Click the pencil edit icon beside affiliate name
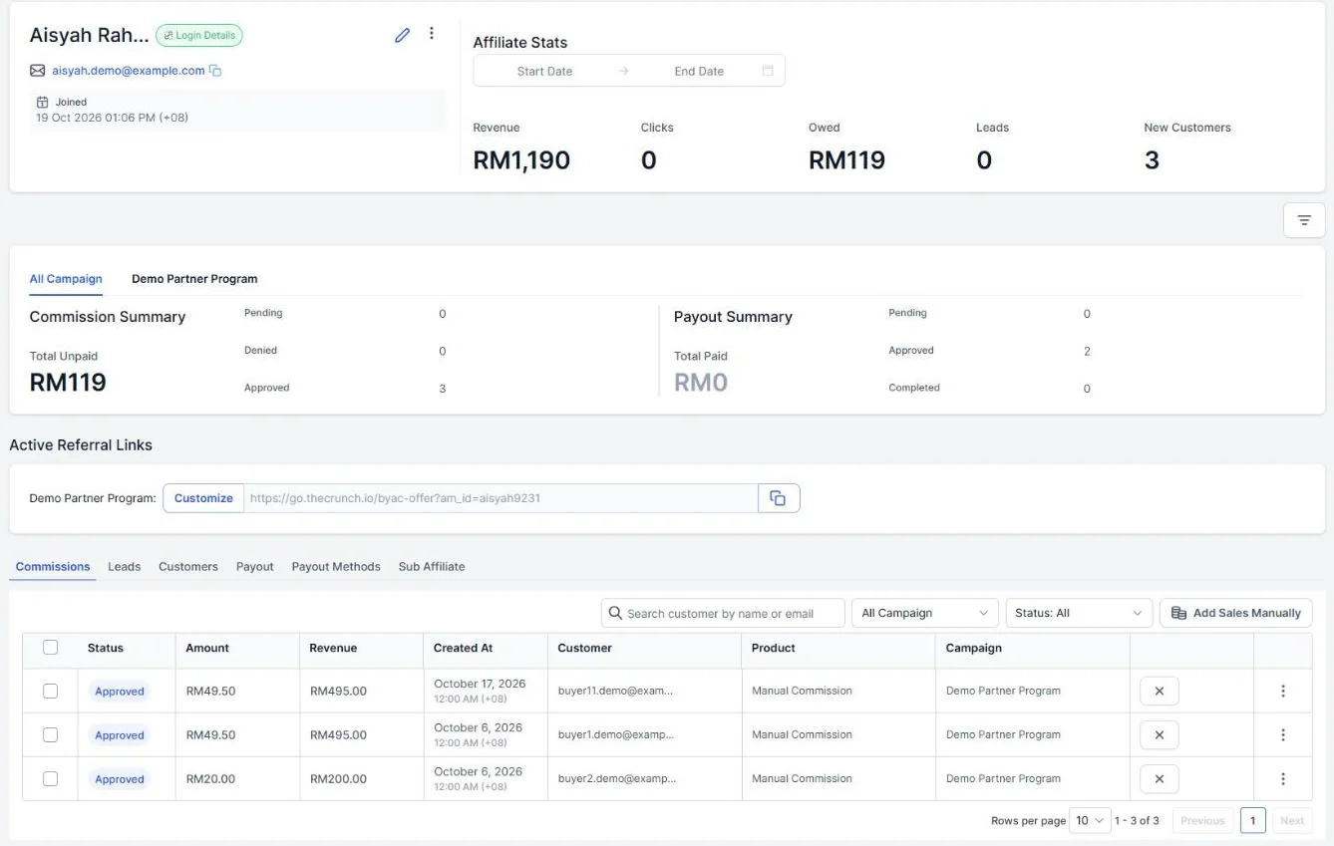Image resolution: width=1334 pixels, height=846 pixels. [402, 35]
